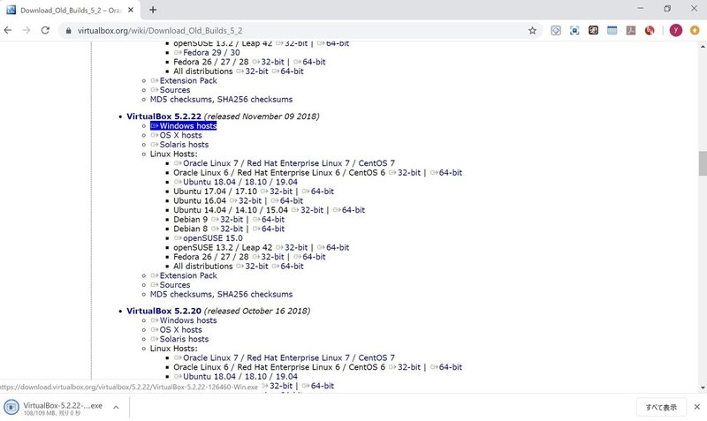The height and width of the screenshot is (421, 707).
Task: View site security lock info
Action: [69, 31]
